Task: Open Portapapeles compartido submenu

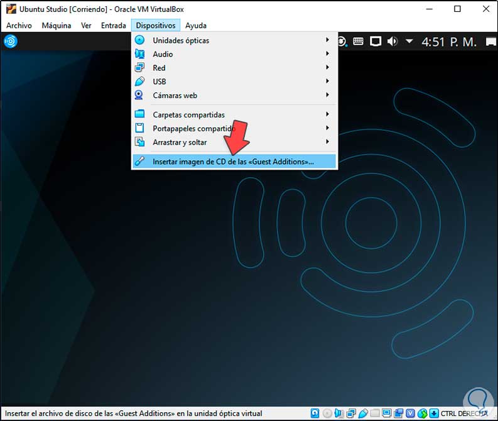Action: point(234,128)
